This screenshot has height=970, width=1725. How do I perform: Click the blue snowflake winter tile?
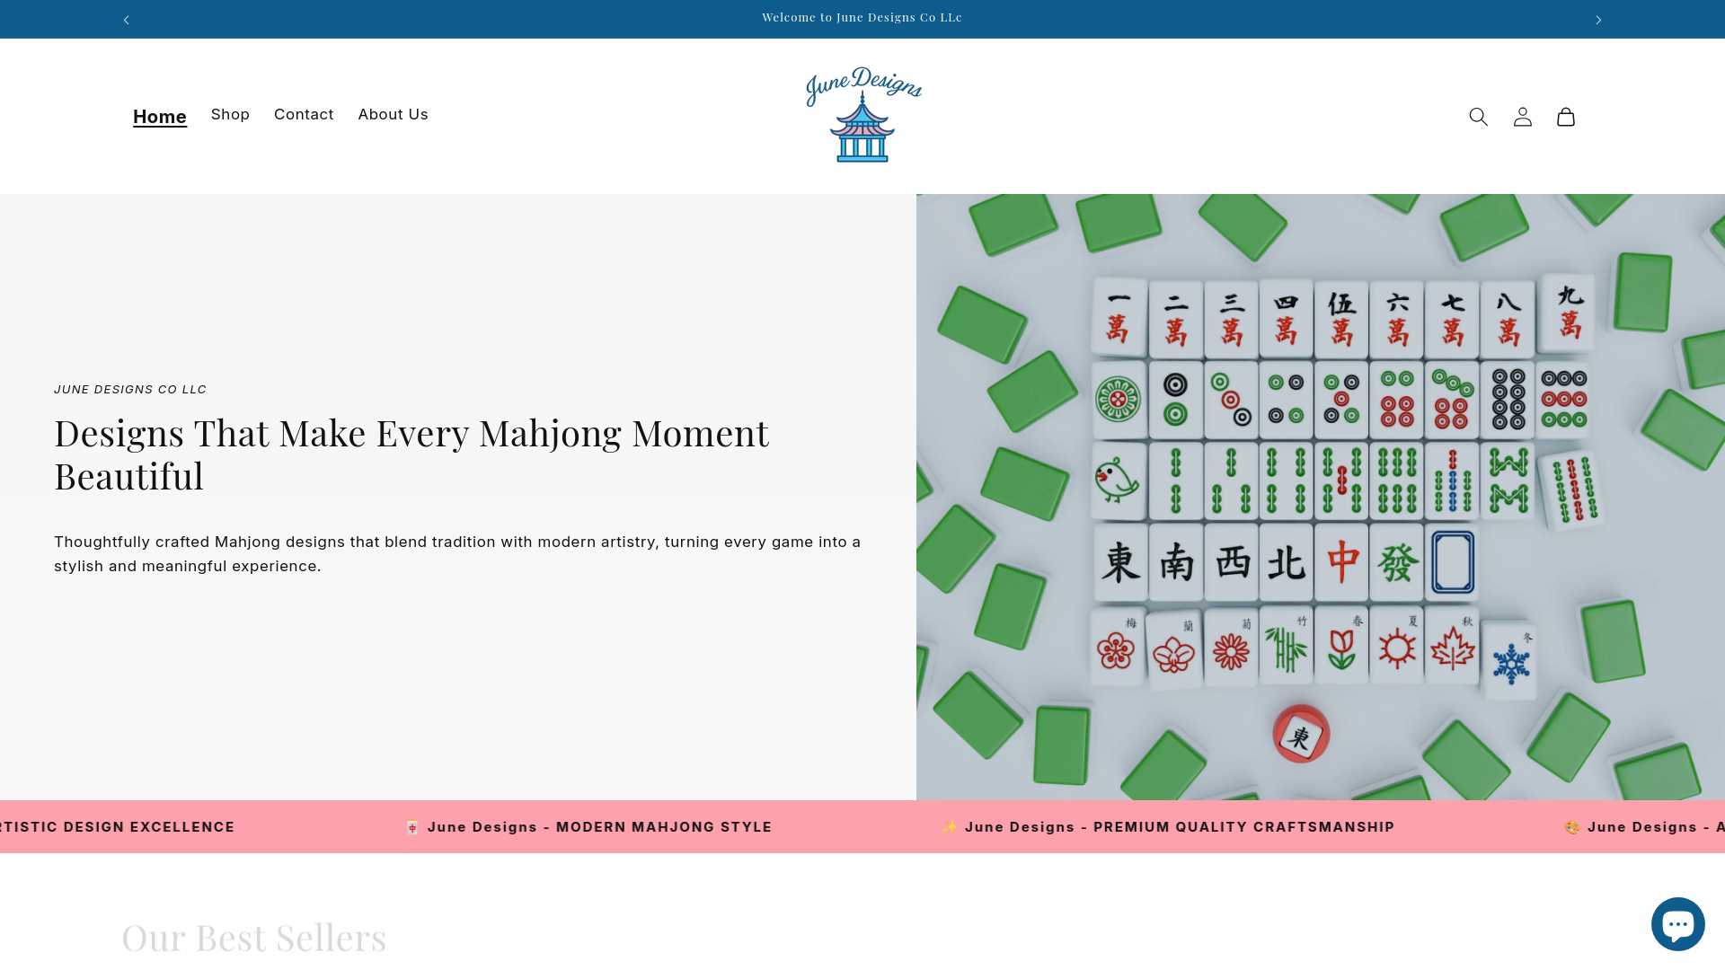click(1509, 664)
